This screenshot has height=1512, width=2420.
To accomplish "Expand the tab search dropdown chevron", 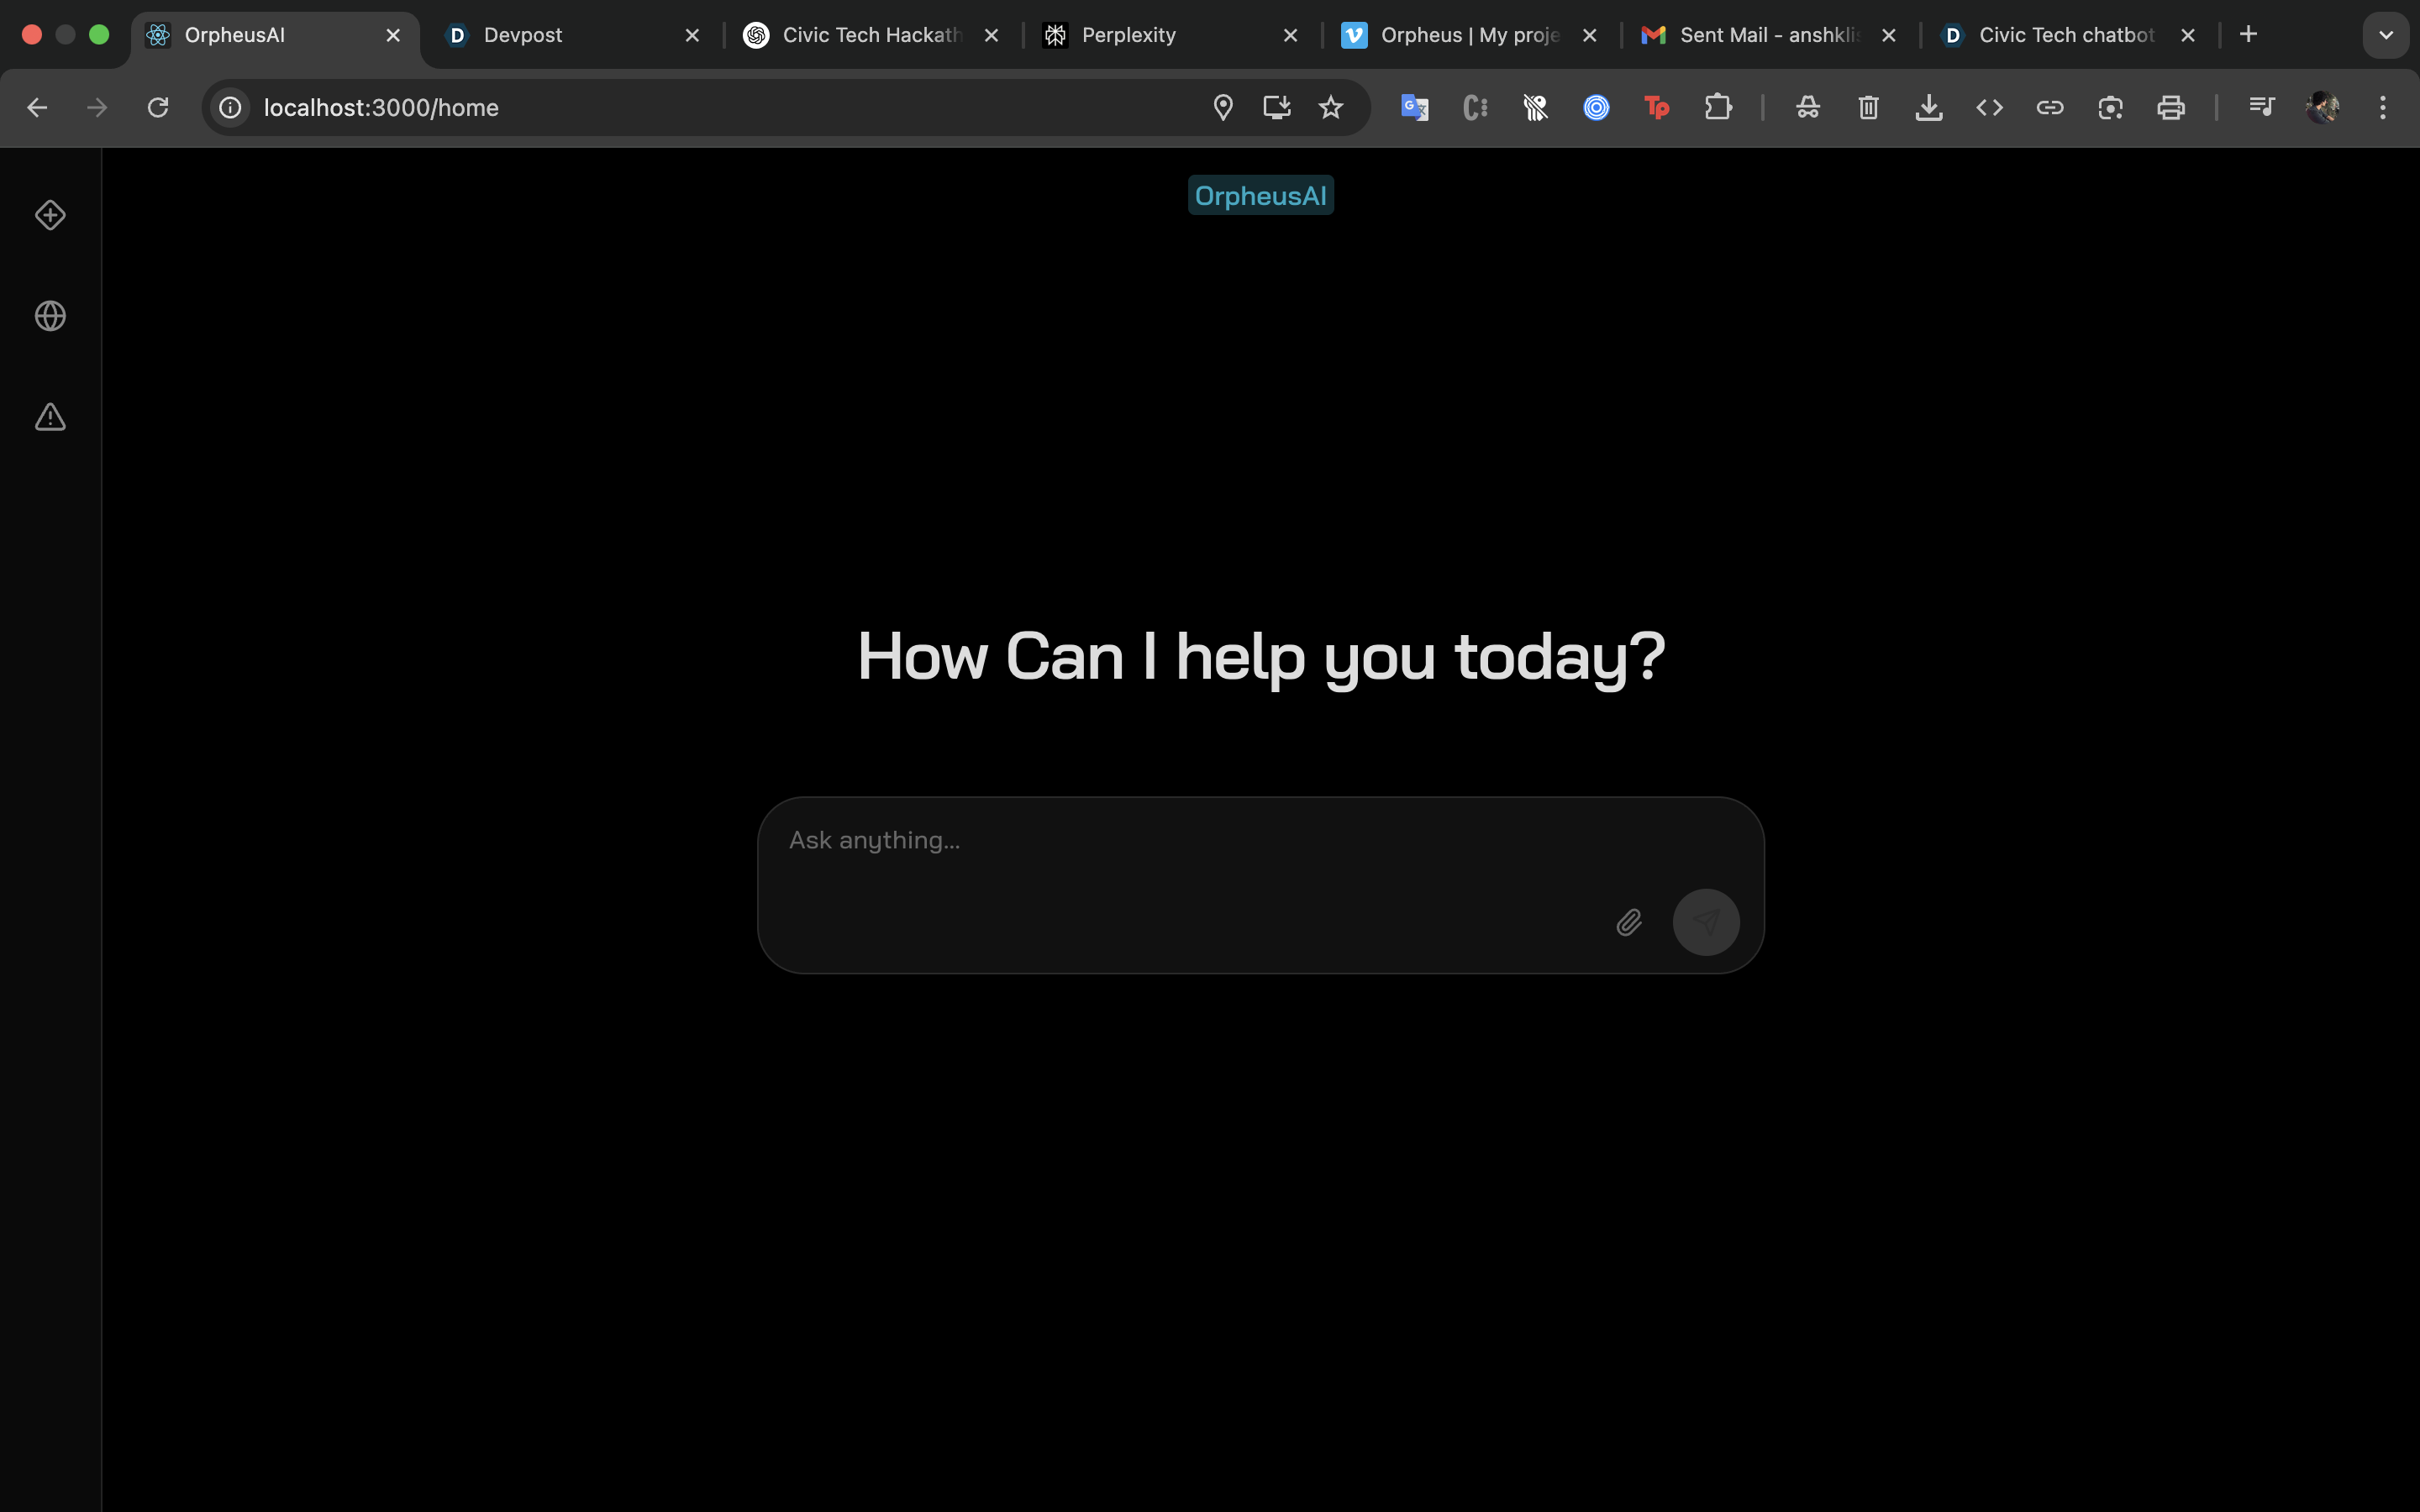I will pyautogui.click(x=2385, y=35).
